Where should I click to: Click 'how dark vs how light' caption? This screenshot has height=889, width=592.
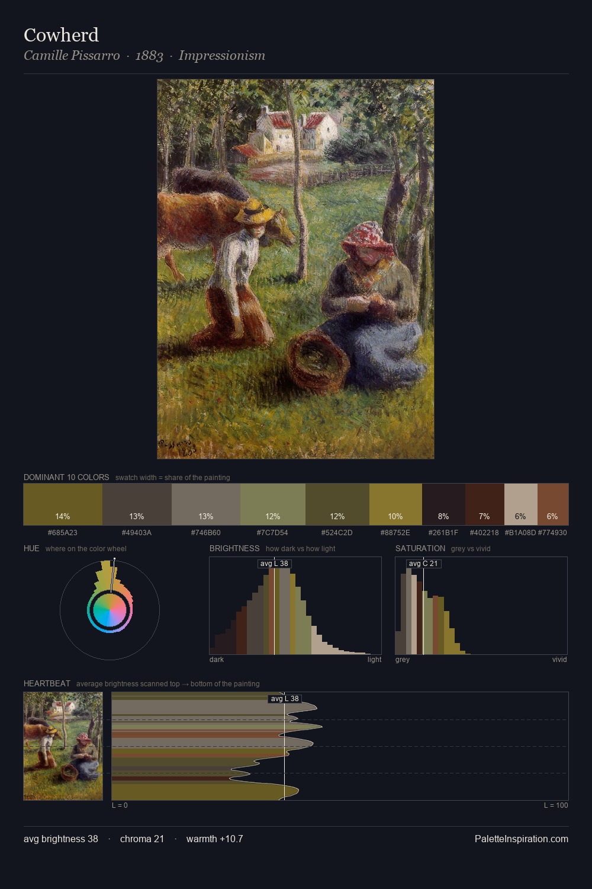click(300, 549)
